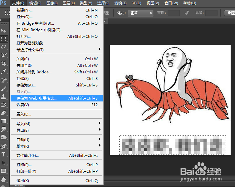Open the 帮助(H) menu

point(189,3)
